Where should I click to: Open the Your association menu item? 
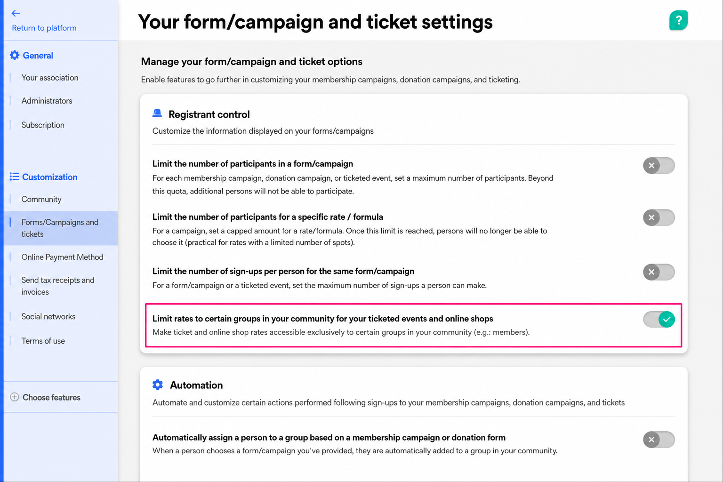tap(50, 78)
